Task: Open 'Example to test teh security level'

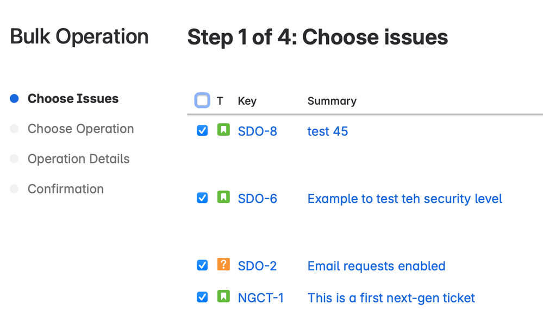Action: [x=404, y=199]
